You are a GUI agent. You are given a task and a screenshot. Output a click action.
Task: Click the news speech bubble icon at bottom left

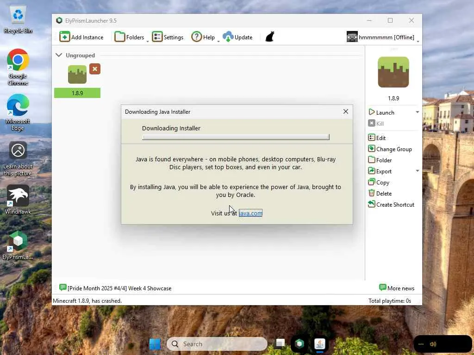pyautogui.click(x=62, y=288)
